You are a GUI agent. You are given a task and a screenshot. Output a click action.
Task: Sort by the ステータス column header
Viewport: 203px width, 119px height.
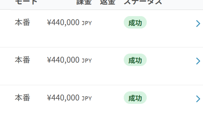(143, 2)
